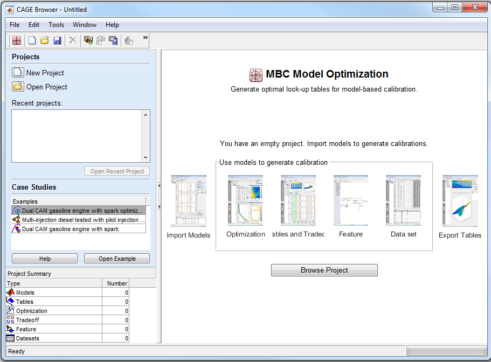
Task: Click the 'Ready' status bar text
Action: pos(16,351)
